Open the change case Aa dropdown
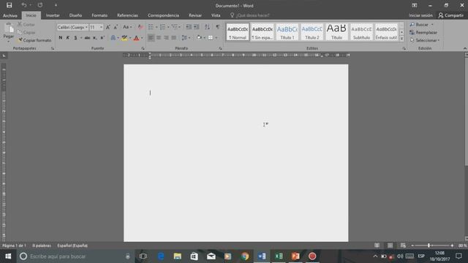The height and width of the screenshot is (263, 468). [x=127, y=27]
